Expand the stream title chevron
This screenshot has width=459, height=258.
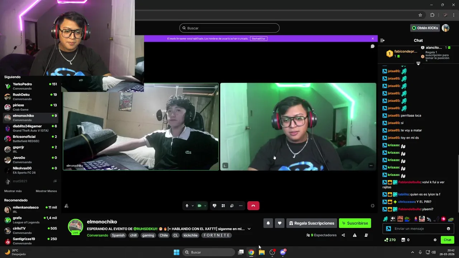(249, 229)
